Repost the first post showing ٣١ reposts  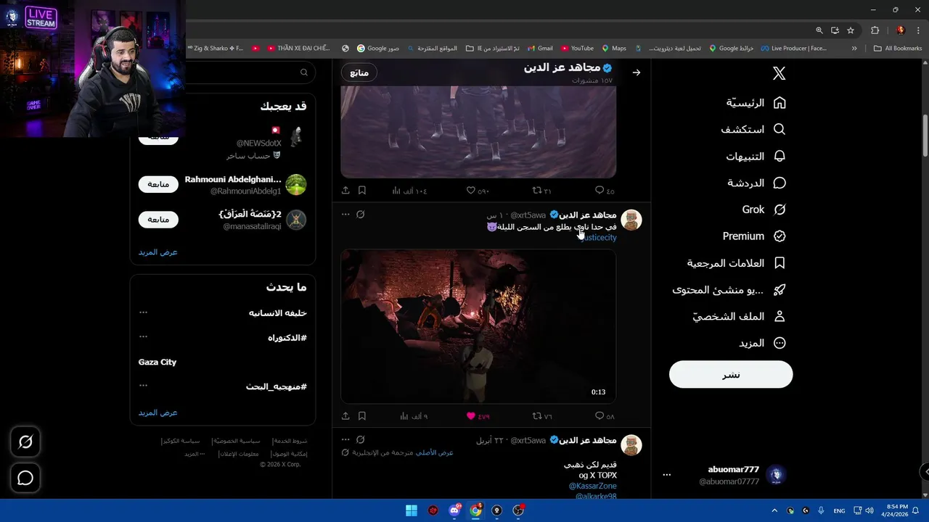(542, 191)
